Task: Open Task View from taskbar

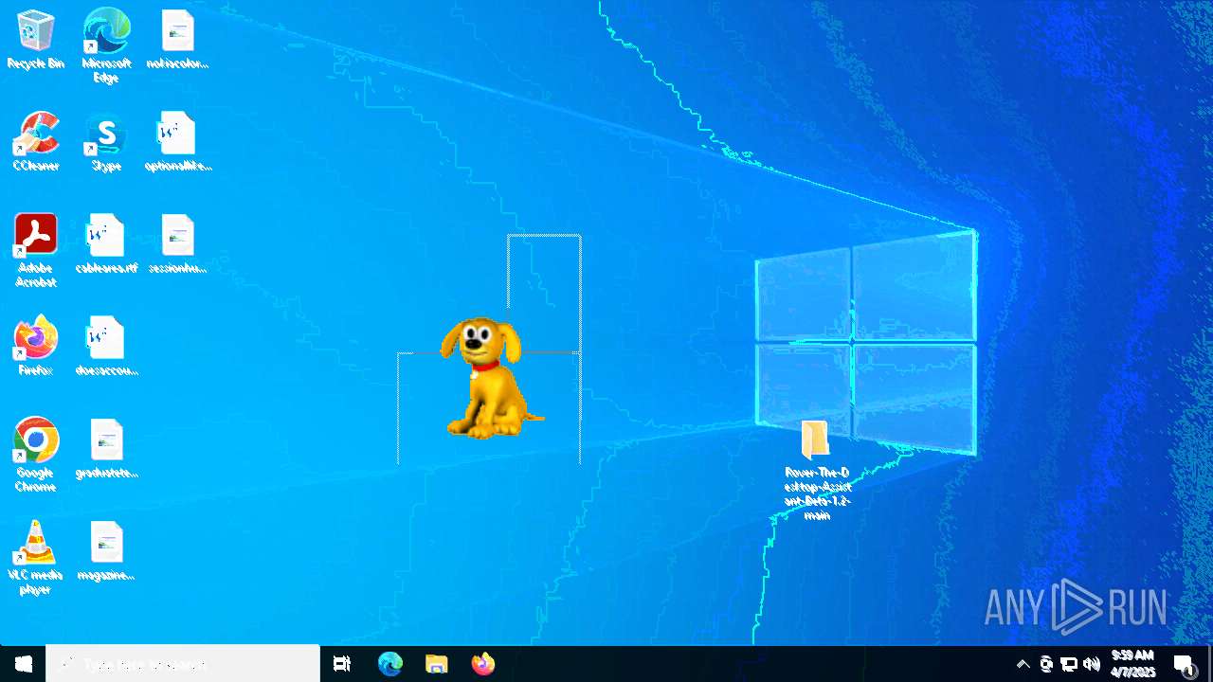Action: tap(342, 664)
